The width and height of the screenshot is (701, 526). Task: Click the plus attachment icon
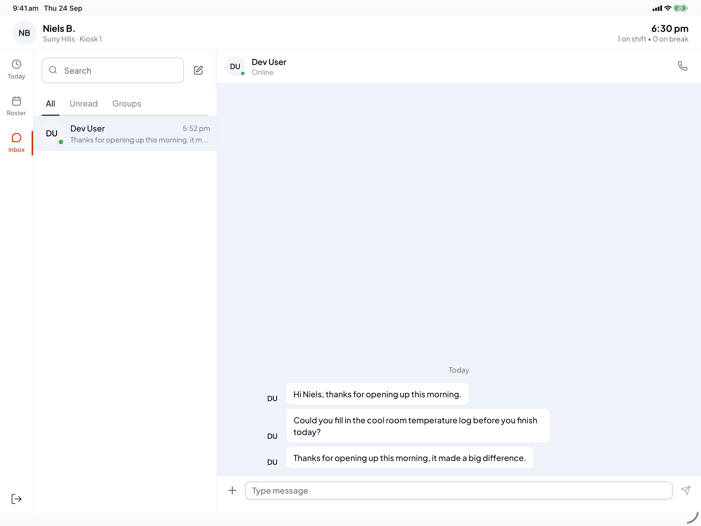click(x=232, y=491)
